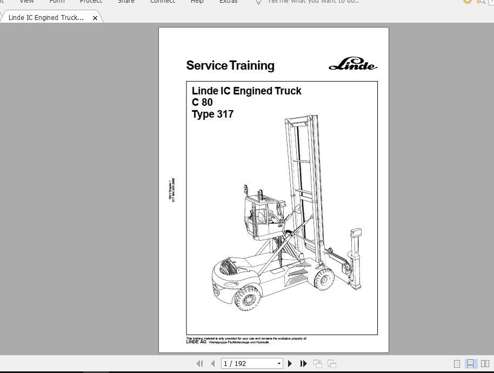Switch to single page view
The height and width of the screenshot is (373, 494).
click(457, 364)
